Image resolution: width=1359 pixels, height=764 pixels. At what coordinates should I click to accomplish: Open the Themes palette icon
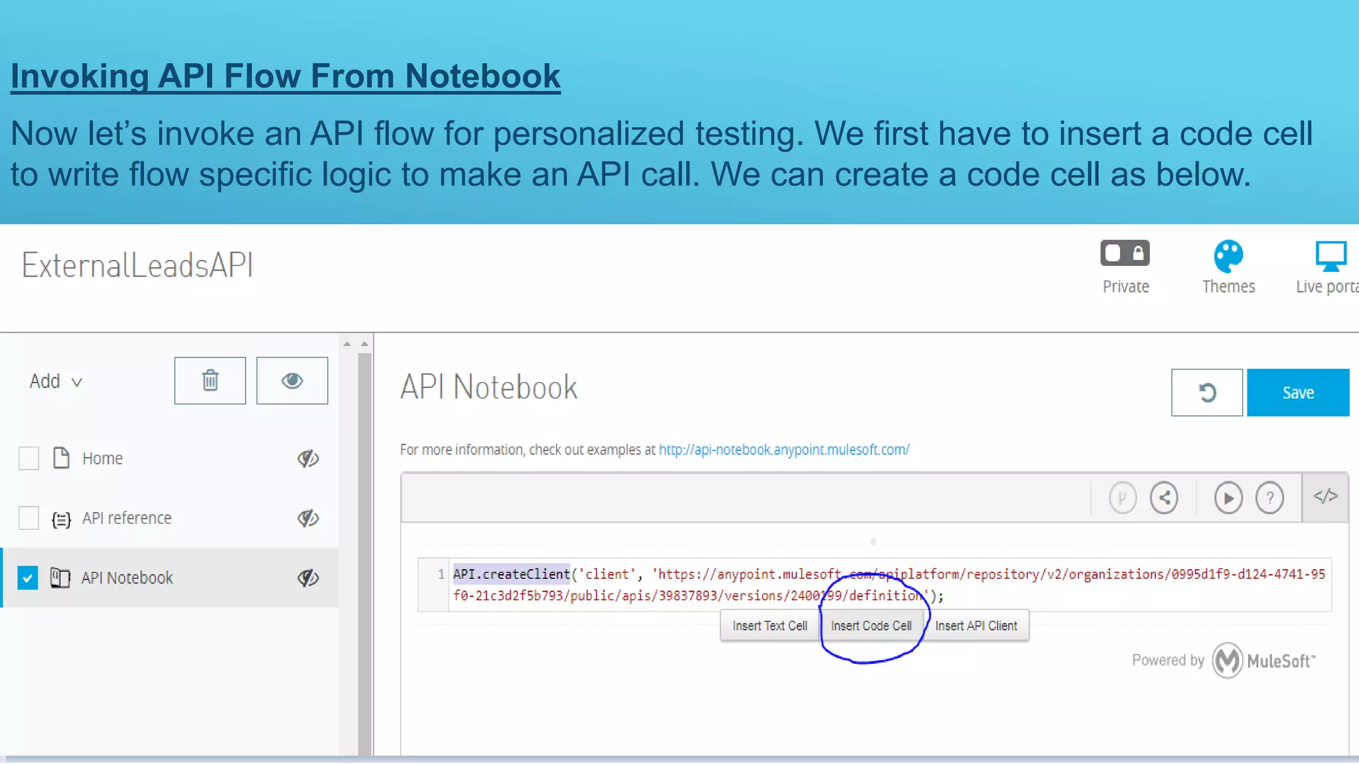tap(1228, 256)
